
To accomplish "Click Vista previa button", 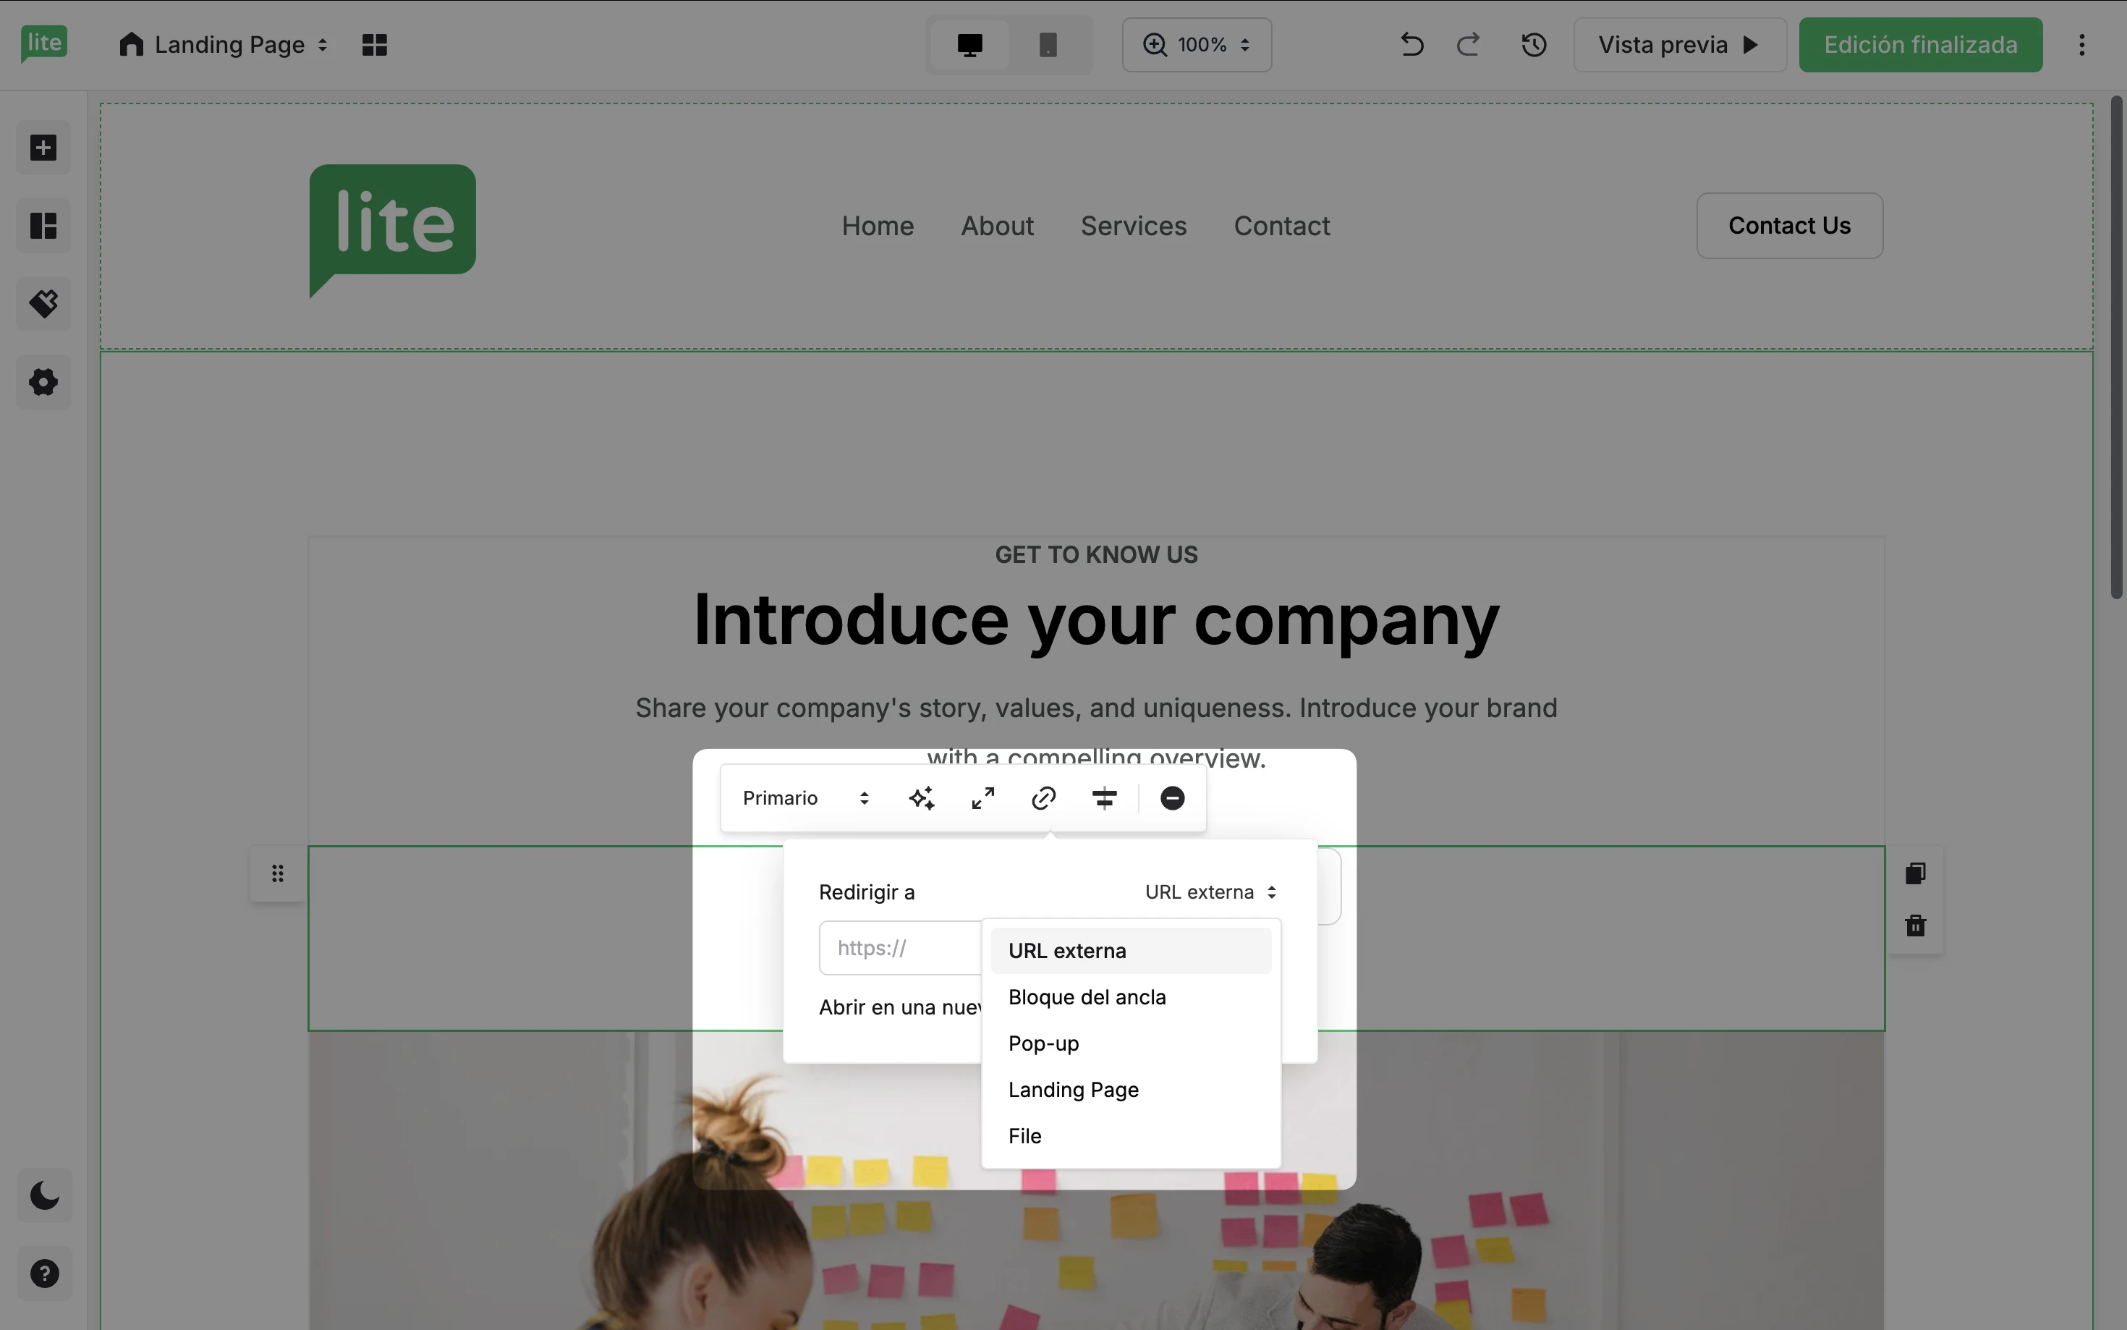I will [1679, 45].
